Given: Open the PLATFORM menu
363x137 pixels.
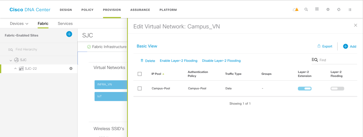Looking at the screenshot, I should click(x=168, y=10).
